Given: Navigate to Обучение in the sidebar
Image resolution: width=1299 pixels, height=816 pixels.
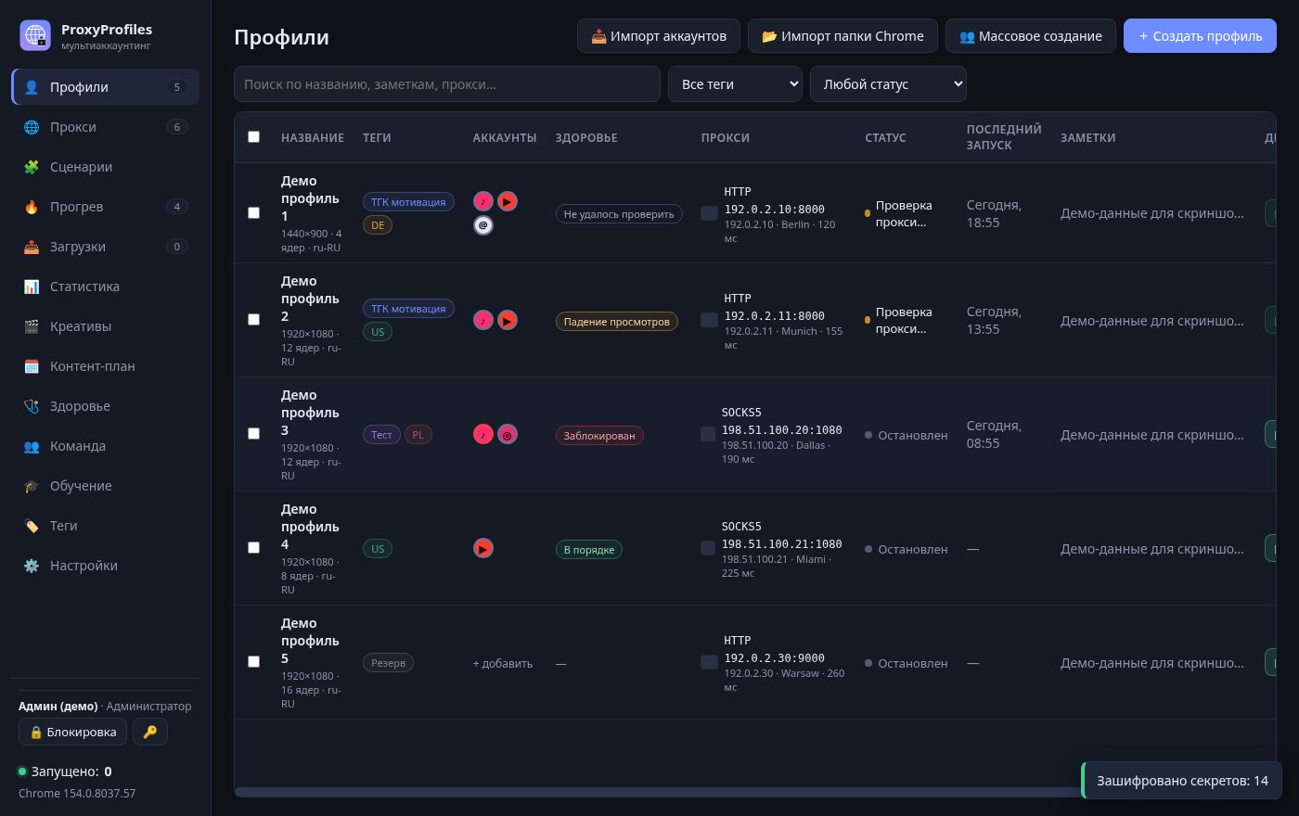Looking at the screenshot, I should point(105,486).
